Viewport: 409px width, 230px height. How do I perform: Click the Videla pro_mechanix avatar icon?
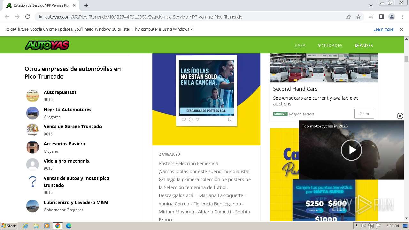pos(32,165)
